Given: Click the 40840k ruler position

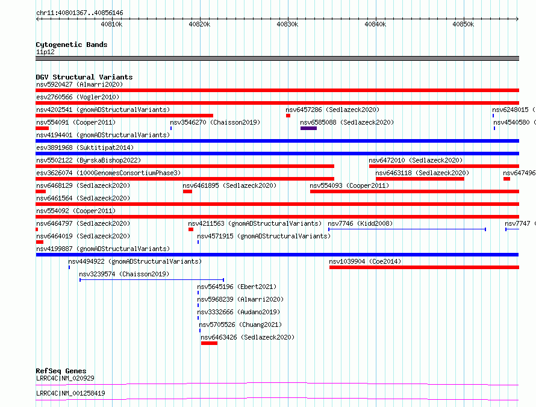Looking at the screenshot, I should tap(375, 24).
